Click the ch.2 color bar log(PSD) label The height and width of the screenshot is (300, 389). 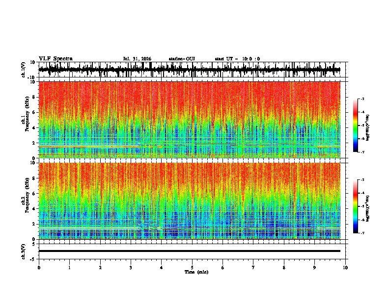click(x=368, y=208)
